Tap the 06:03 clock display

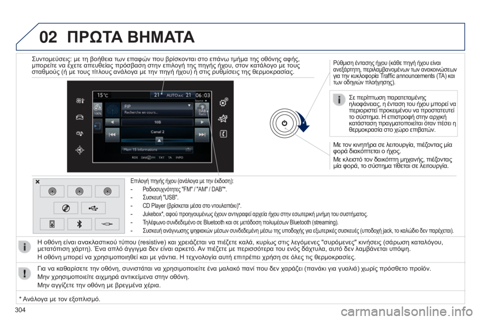point(203,95)
